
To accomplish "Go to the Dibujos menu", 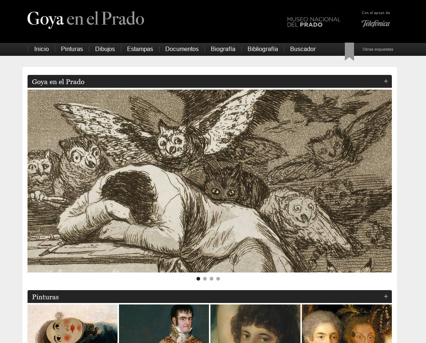I will pyautogui.click(x=105, y=49).
